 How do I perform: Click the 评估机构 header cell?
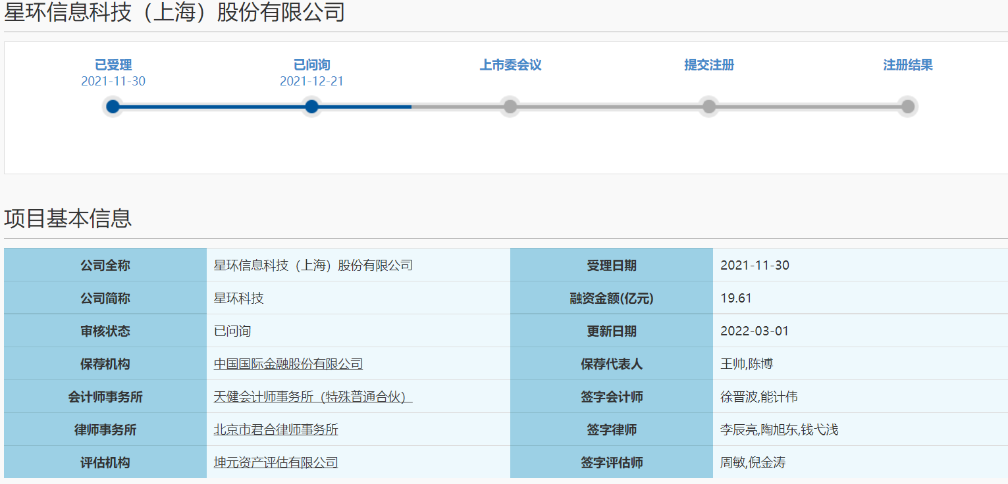point(105,462)
